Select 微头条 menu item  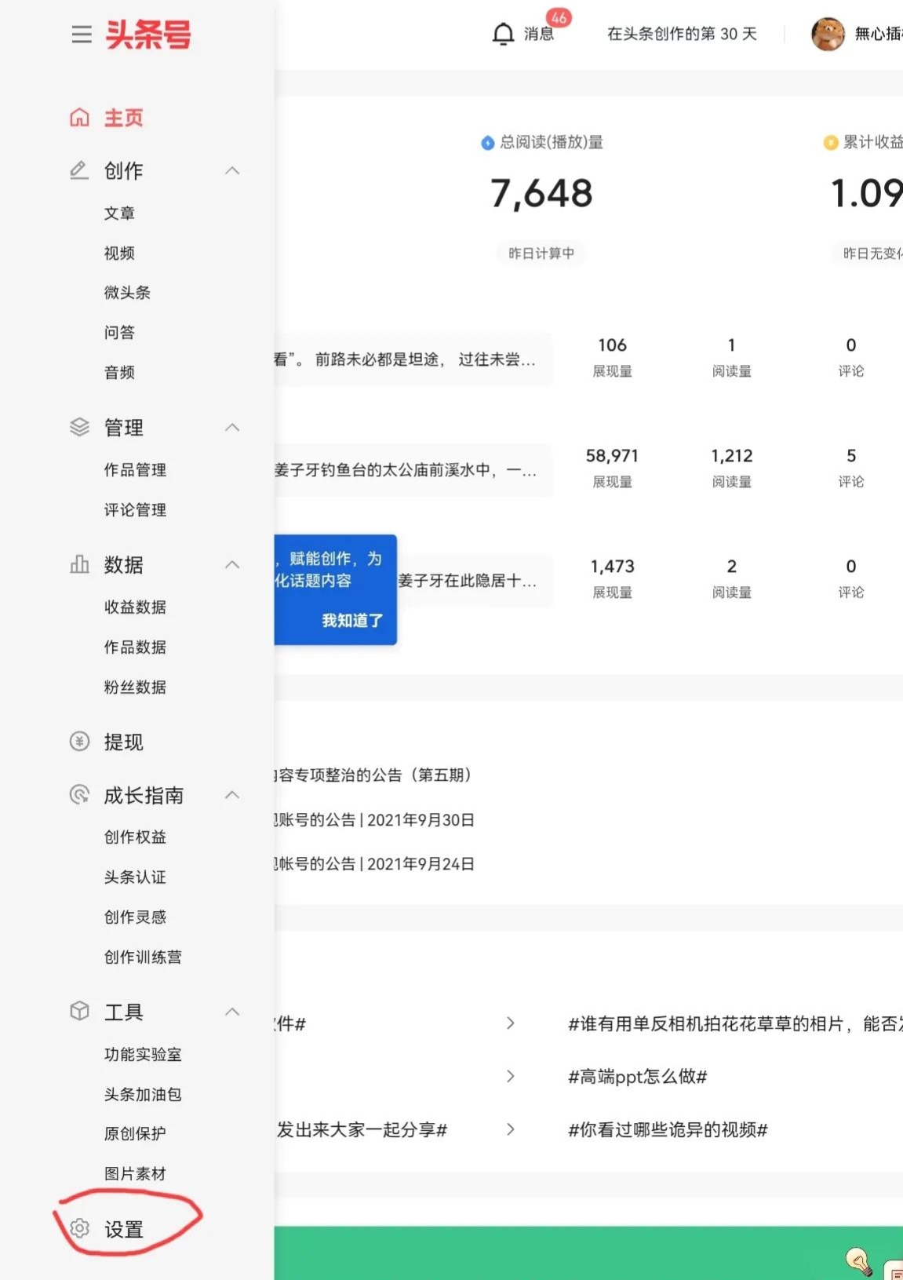pyautogui.click(x=127, y=293)
